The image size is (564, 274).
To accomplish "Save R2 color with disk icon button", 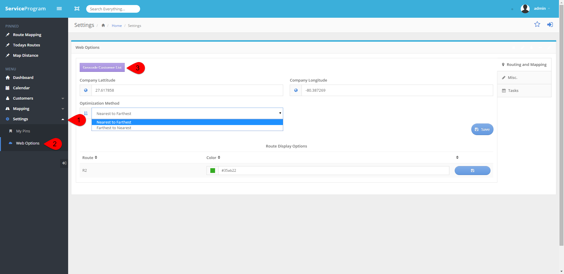I will (472, 171).
